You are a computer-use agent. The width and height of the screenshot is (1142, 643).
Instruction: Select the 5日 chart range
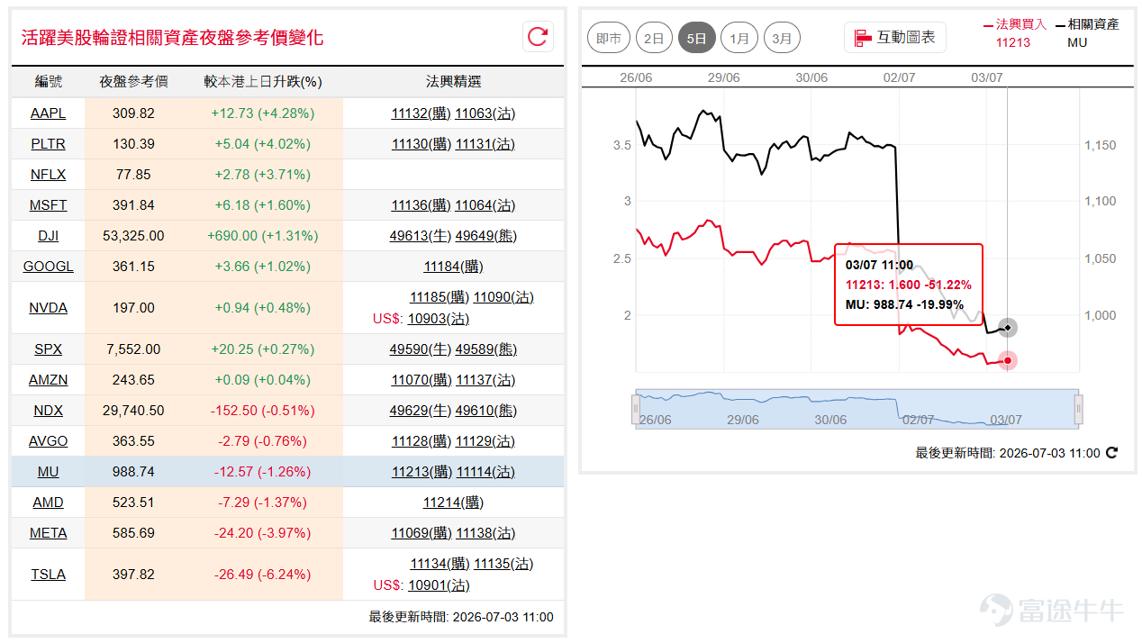[x=697, y=38]
